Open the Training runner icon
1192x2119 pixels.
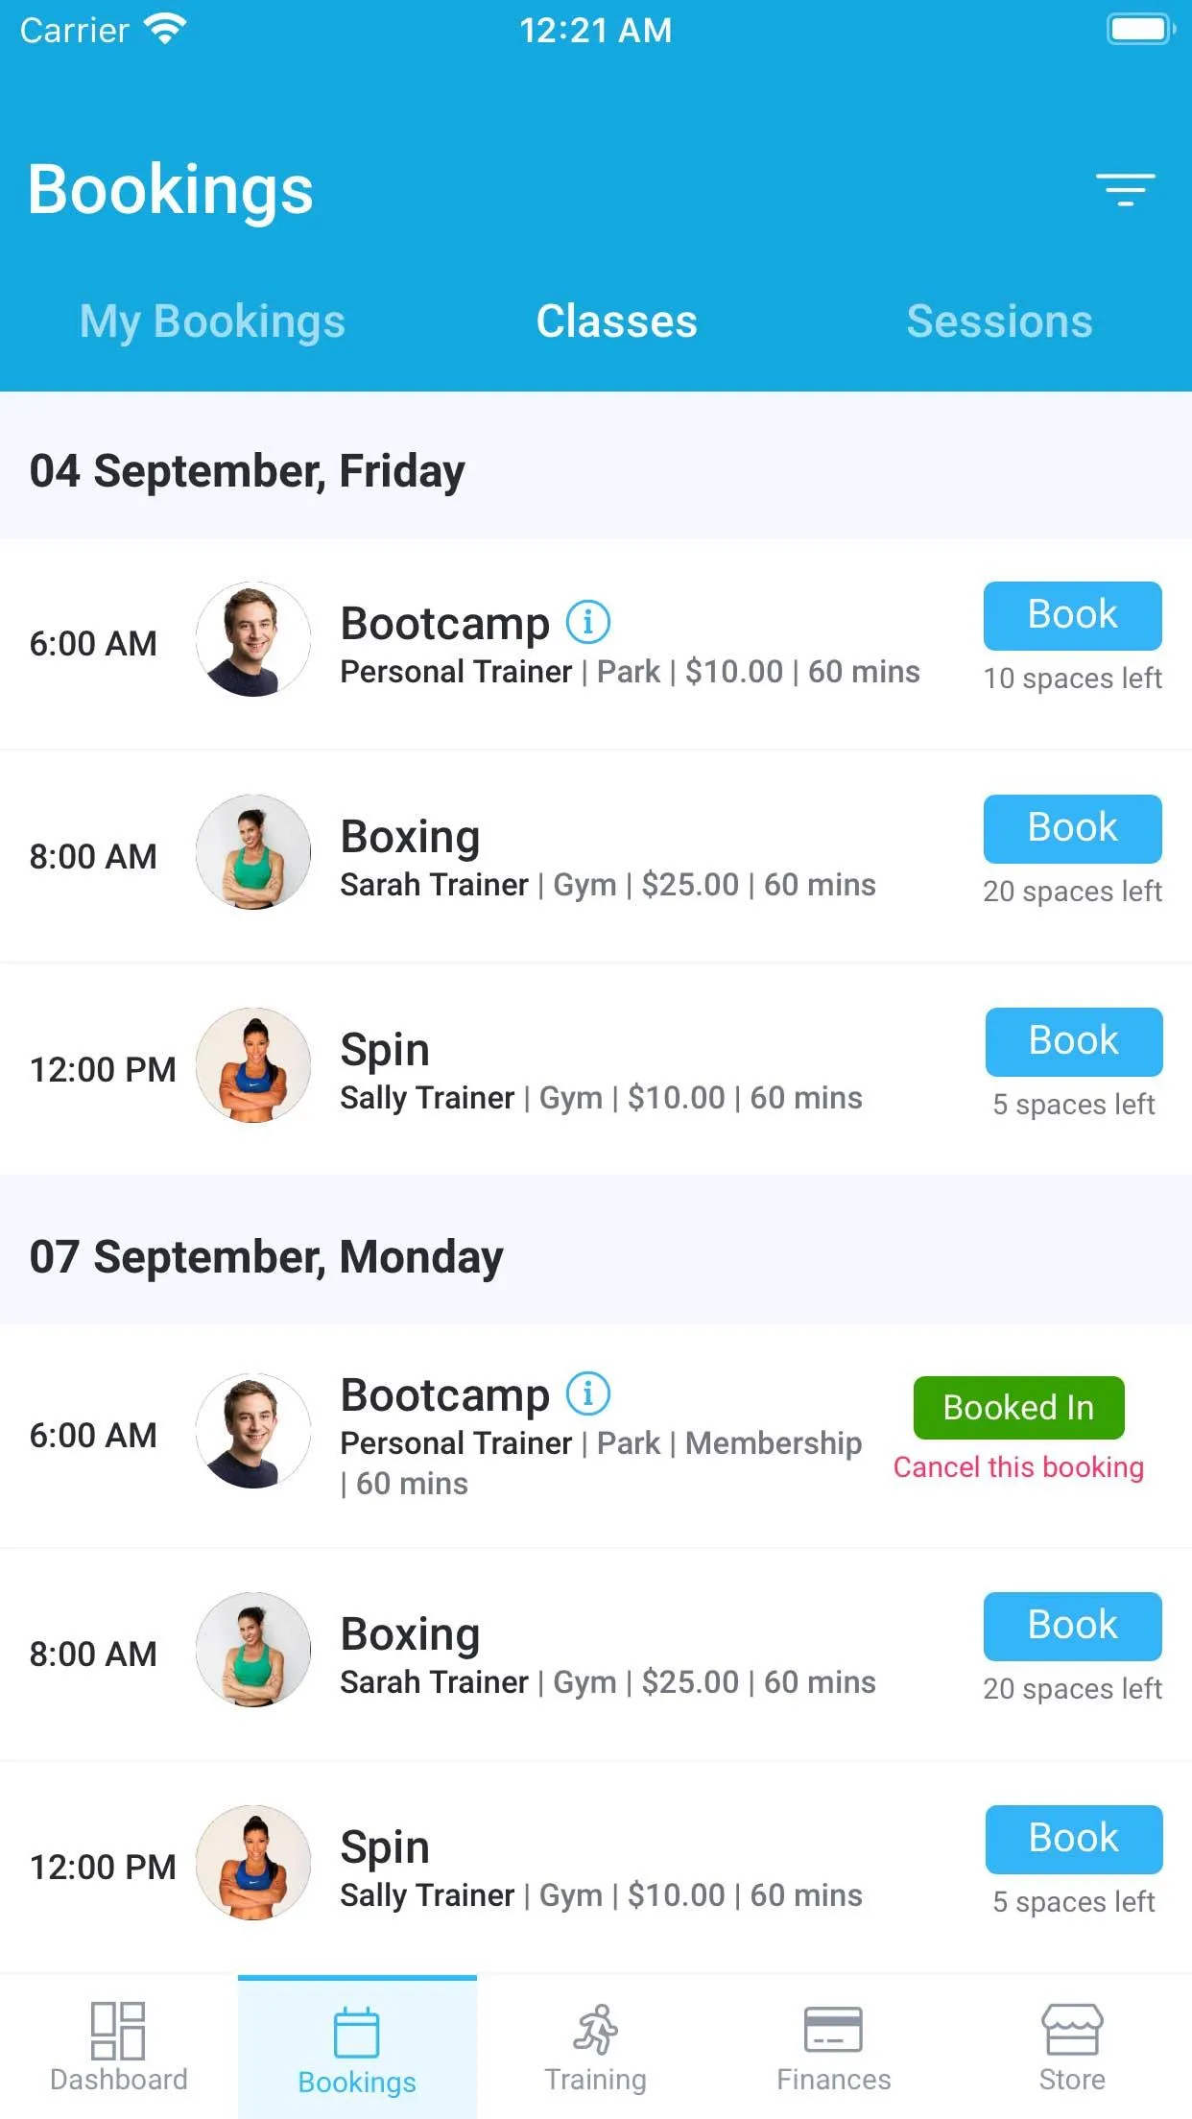point(596,2029)
